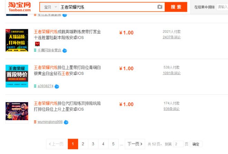Open the 1091条评论 reviews link

(x=172, y=73)
